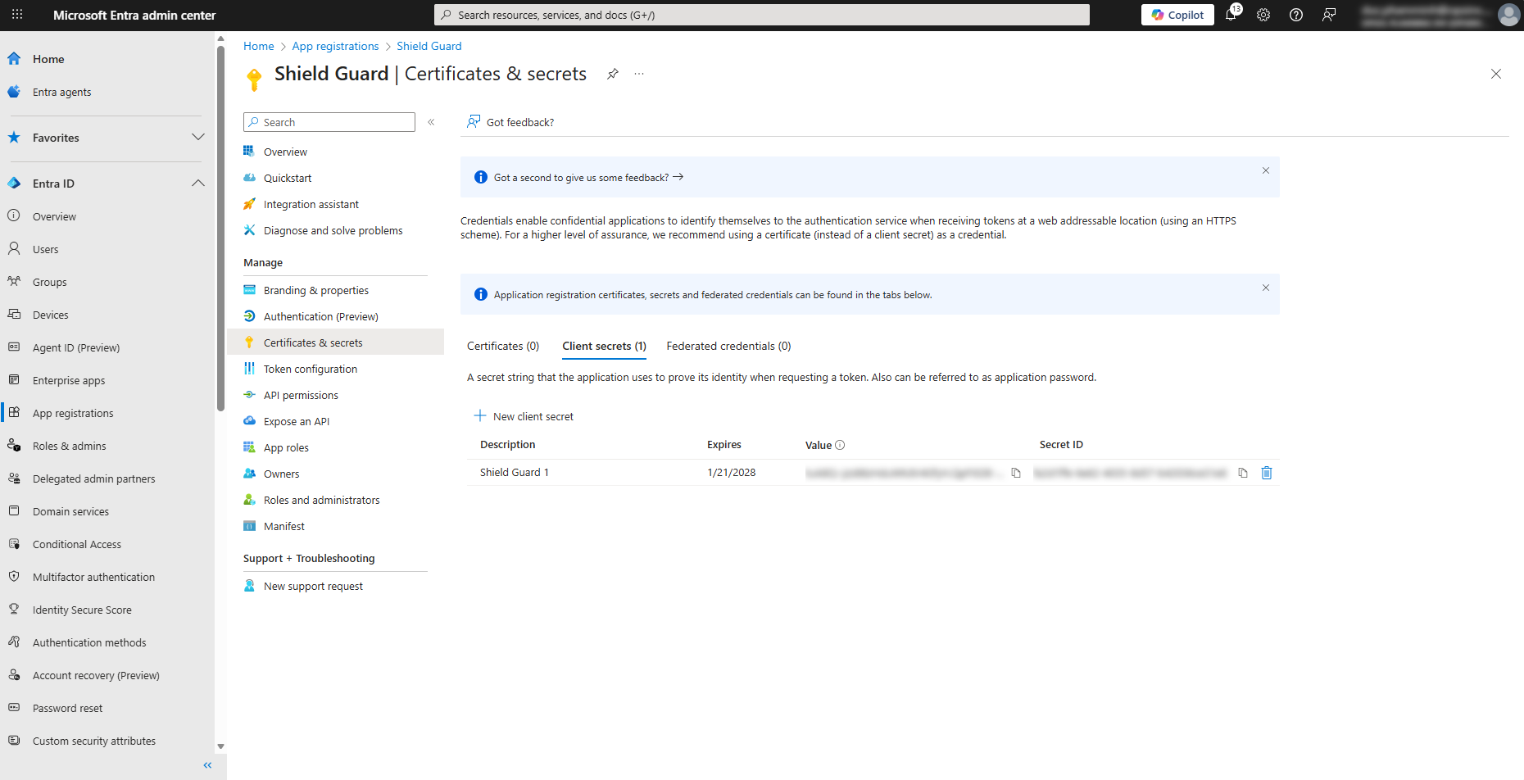Open the Copilot button

(1177, 15)
